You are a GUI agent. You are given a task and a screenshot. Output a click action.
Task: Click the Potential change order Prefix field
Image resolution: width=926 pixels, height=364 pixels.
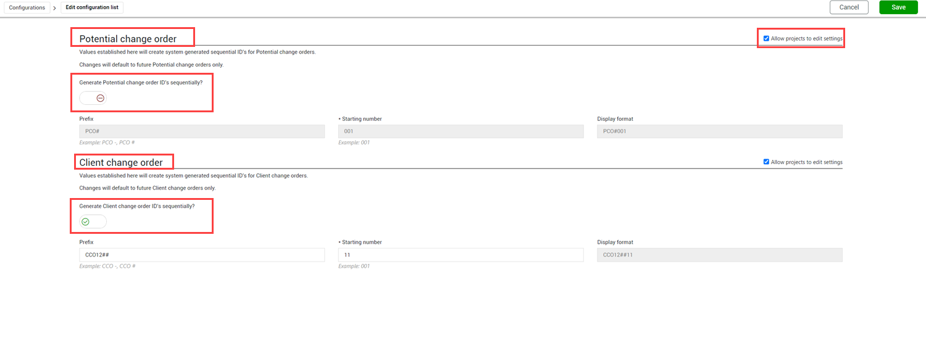pos(202,131)
